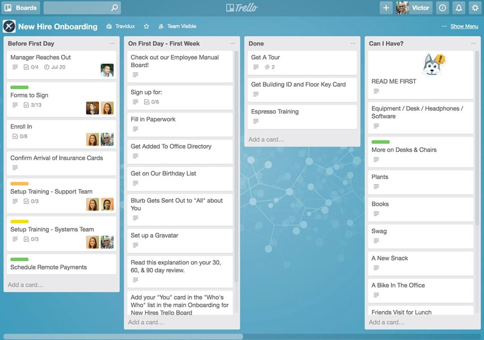
Task: Click description icon on Get Building ID card
Action: (256, 94)
